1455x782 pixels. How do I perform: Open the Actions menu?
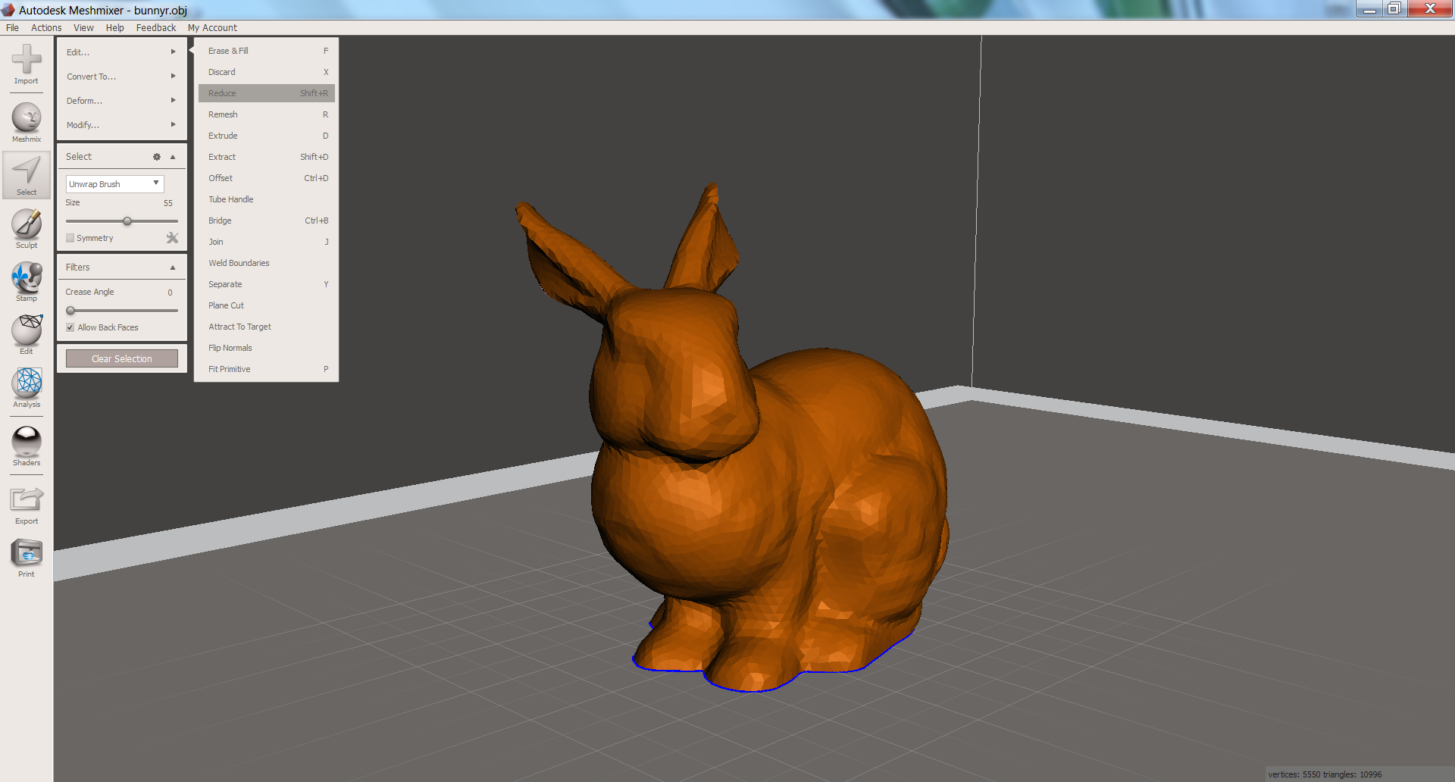pyautogui.click(x=46, y=27)
